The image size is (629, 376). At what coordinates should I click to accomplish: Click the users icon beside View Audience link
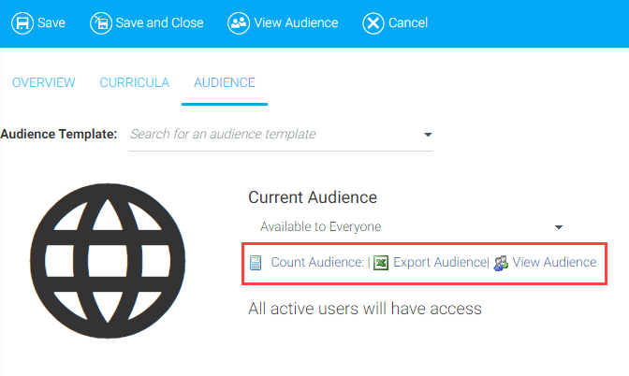pos(501,263)
